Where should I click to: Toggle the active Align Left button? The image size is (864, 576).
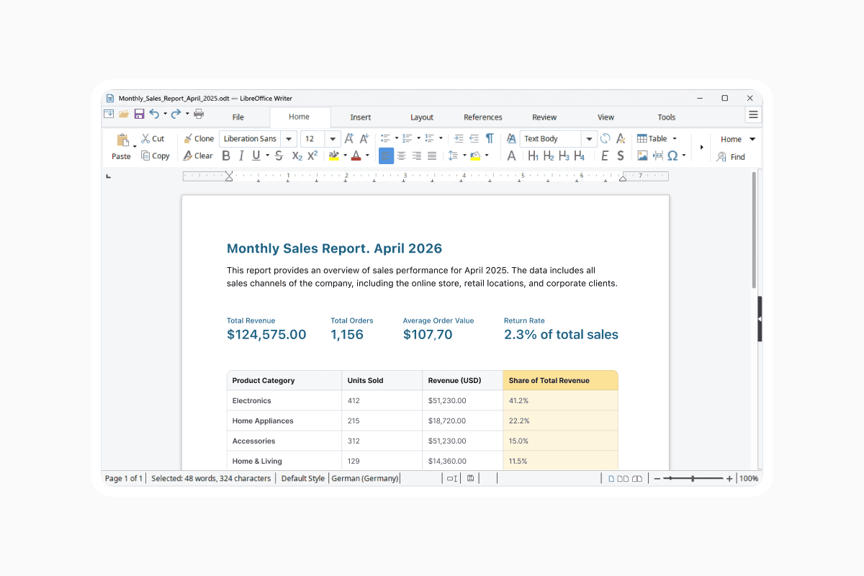(x=386, y=156)
